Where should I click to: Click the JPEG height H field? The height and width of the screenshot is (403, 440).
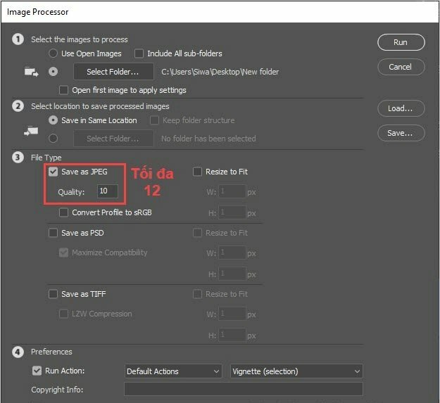(x=232, y=212)
